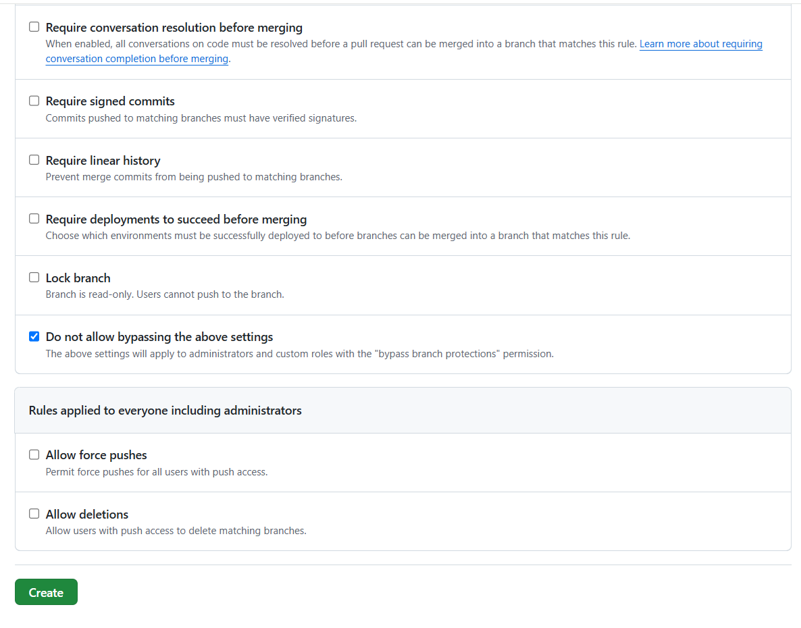
Task: Enable the Require signed commits checkbox
Action: tap(34, 101)
